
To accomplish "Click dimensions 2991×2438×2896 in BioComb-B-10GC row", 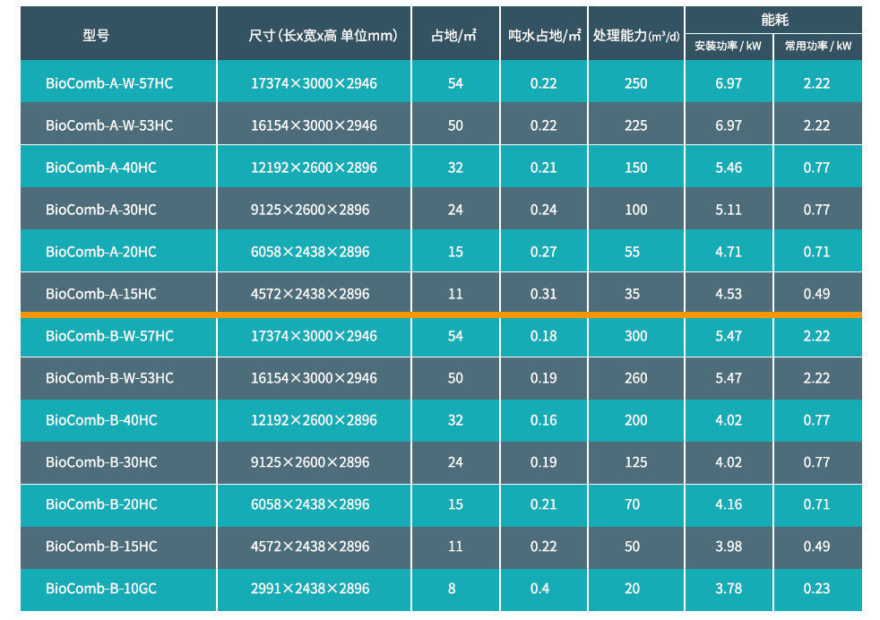I will [310, 588].
